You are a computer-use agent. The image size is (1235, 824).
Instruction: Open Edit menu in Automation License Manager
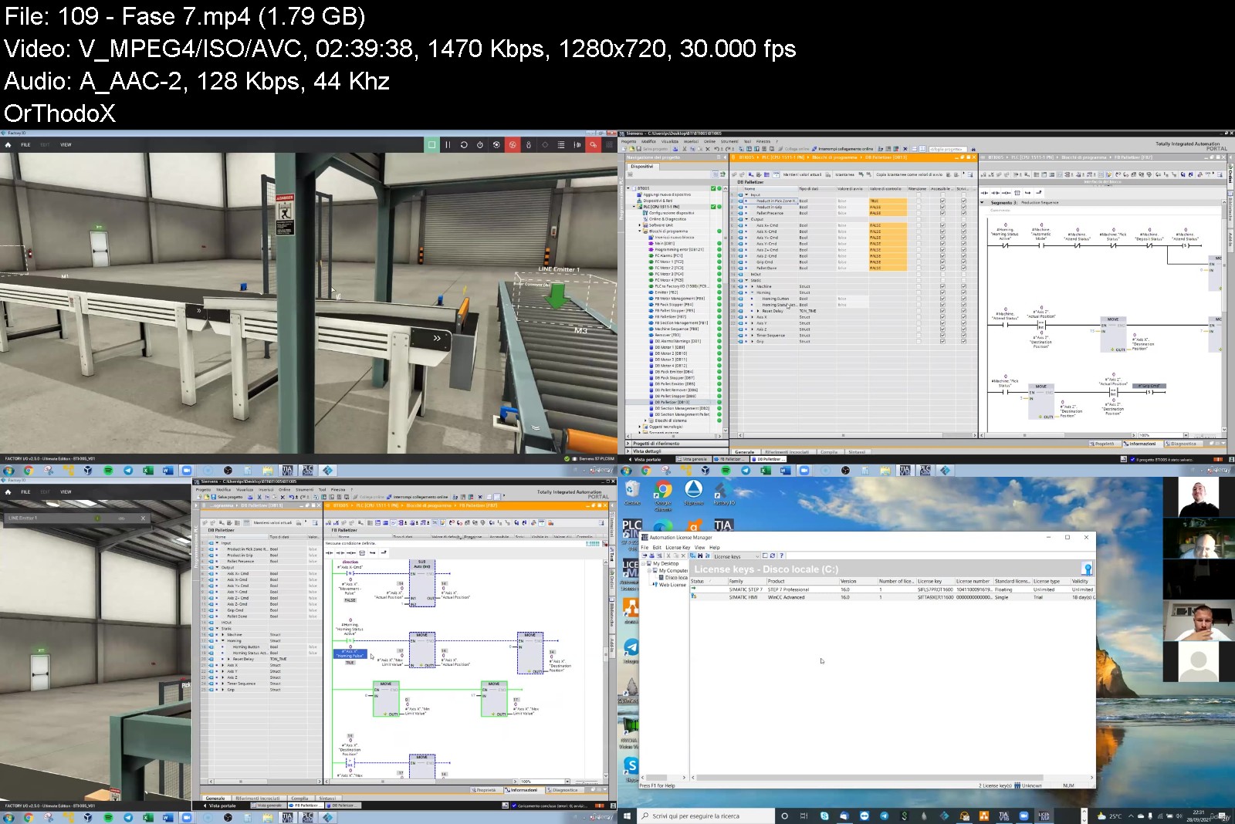coord(657,547)
